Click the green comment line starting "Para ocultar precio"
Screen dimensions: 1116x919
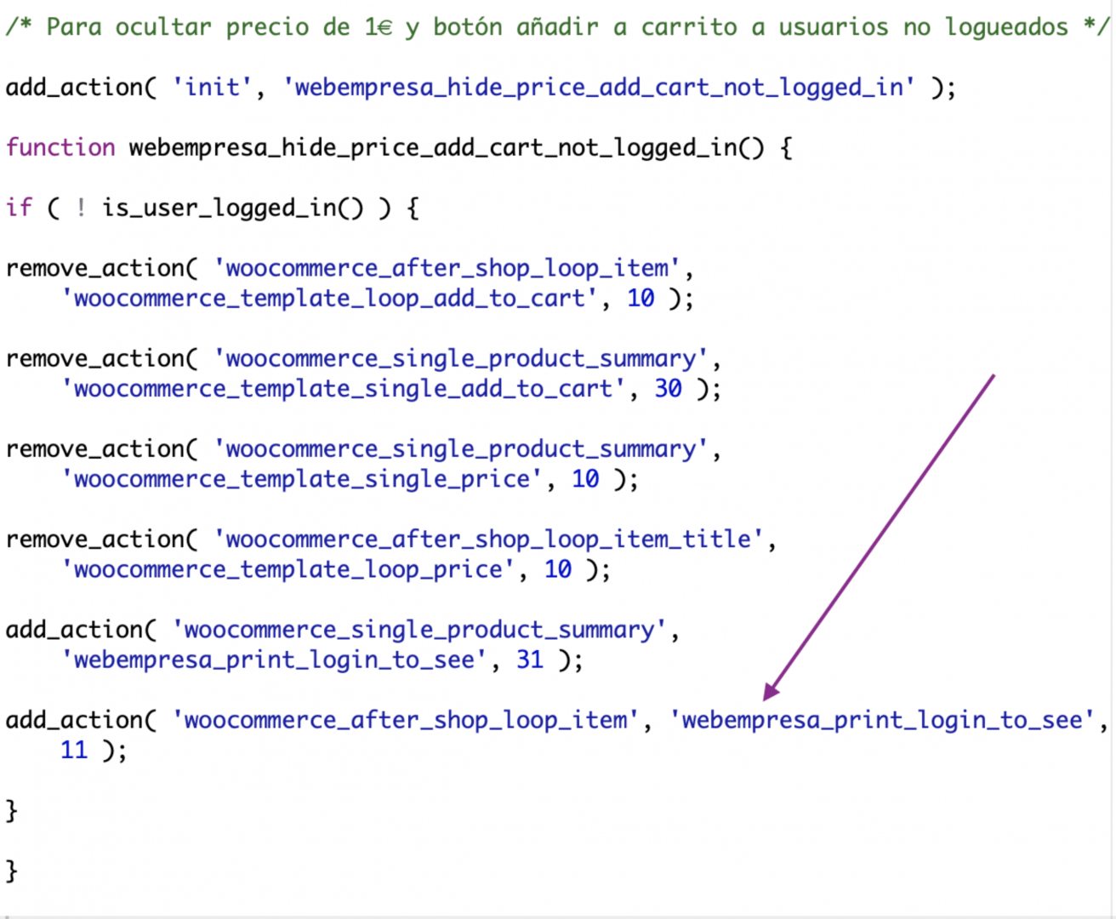(x=556, y=27)
